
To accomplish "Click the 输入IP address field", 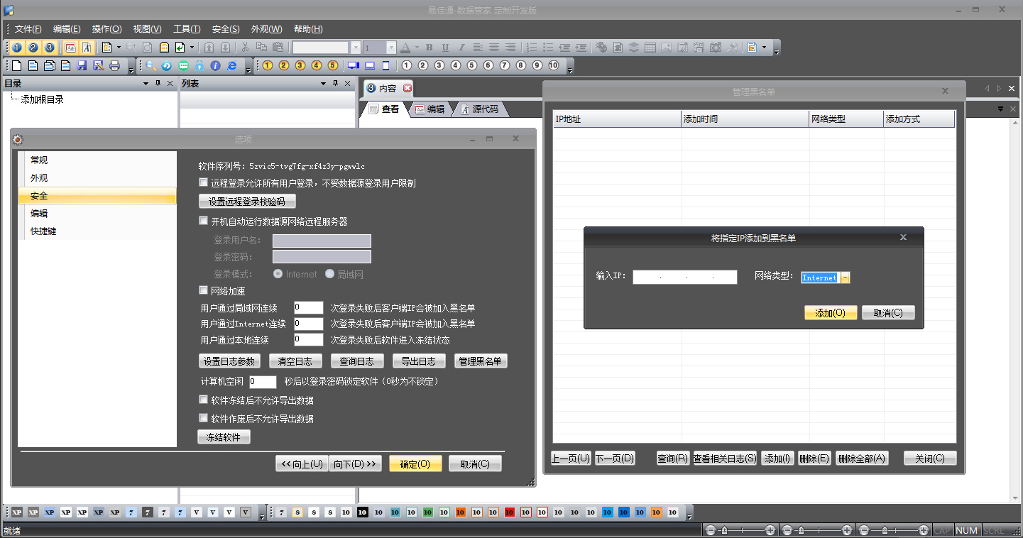I will pos(684,278).
